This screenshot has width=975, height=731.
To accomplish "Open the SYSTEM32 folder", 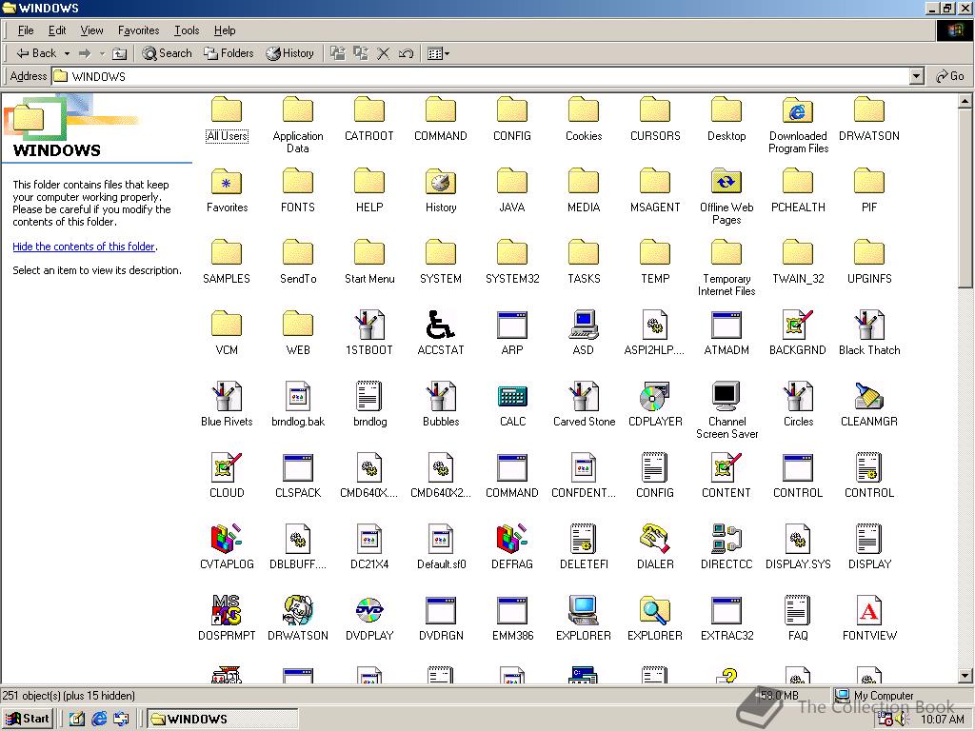I will click(512, 253).
